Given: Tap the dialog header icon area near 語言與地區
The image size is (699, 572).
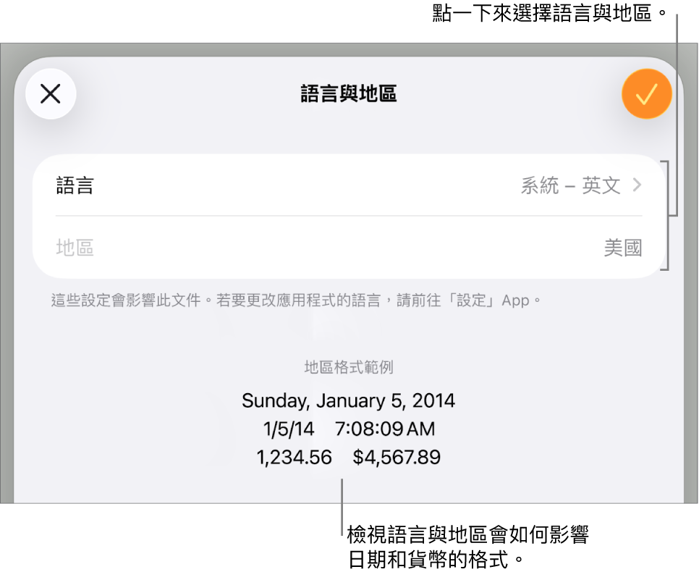Looking at the screenshot, I should coord(347,93).
